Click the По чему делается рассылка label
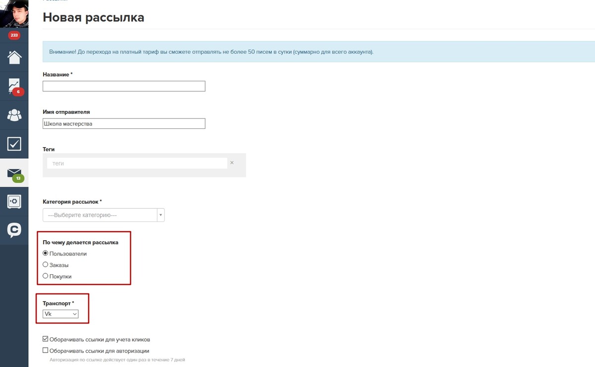595x367 pixels. pyautogui.click(x=80, y=242)
